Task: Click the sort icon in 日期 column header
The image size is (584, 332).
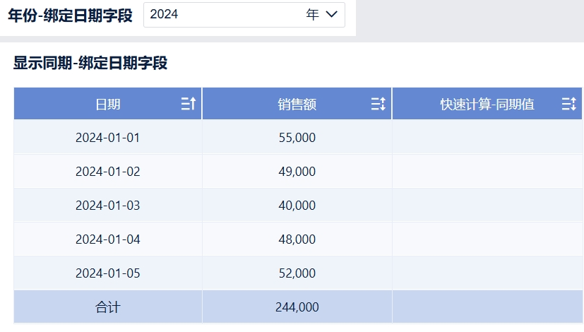Action: coord(189,104)
